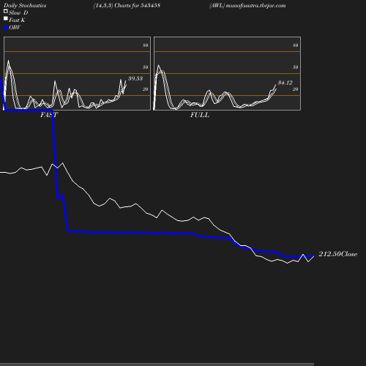Click the '212.50Close' price label
This screenshot has height=366, width=366.
(x=338, y=254)
